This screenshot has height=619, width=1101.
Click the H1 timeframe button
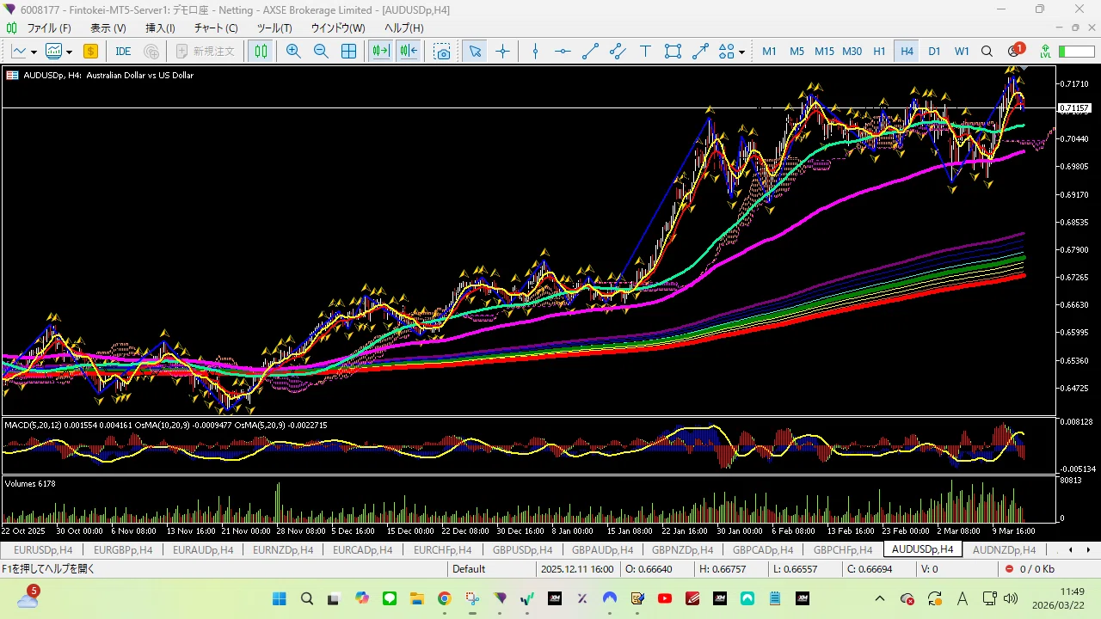click(879, 51)
